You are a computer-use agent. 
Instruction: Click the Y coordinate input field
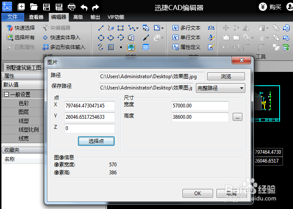tap(90, 117)
